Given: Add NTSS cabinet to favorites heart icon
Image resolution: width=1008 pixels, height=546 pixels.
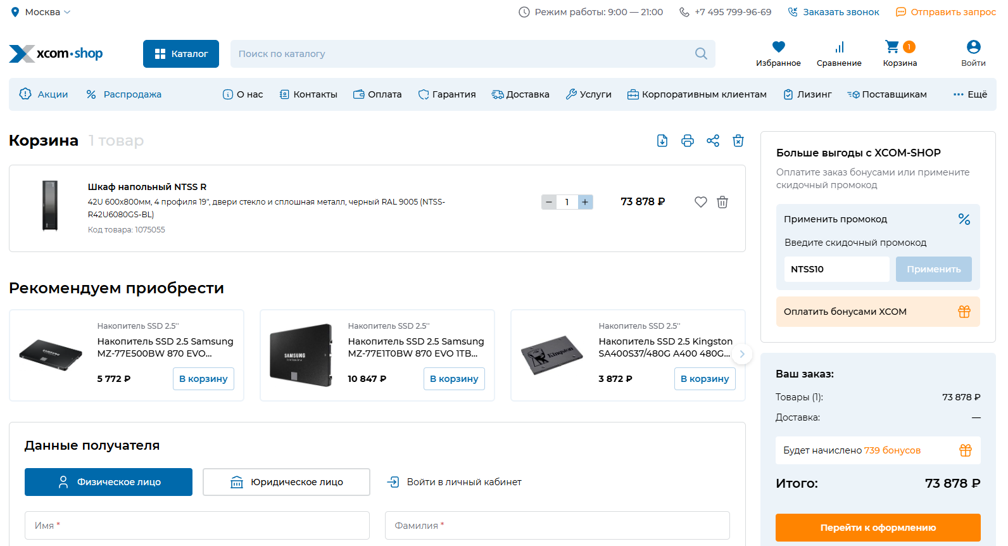Looking at the screenshot, I should click(x=700, y=202).
